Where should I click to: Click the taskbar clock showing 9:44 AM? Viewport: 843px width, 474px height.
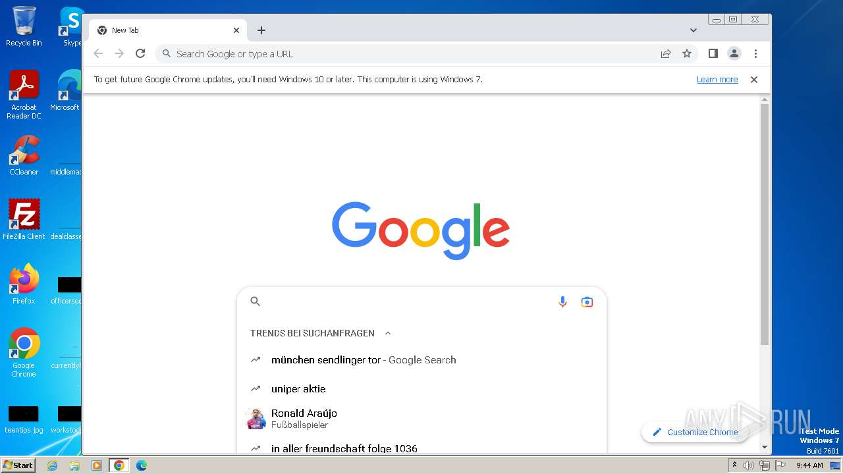pos(809,465)
